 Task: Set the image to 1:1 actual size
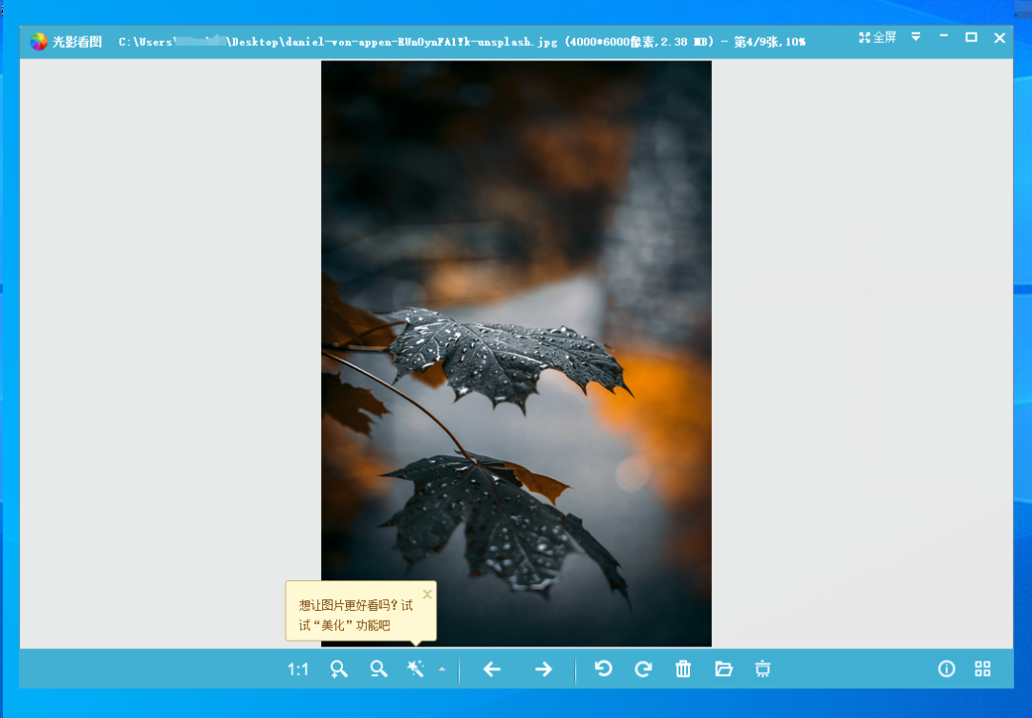coord(297,670)
